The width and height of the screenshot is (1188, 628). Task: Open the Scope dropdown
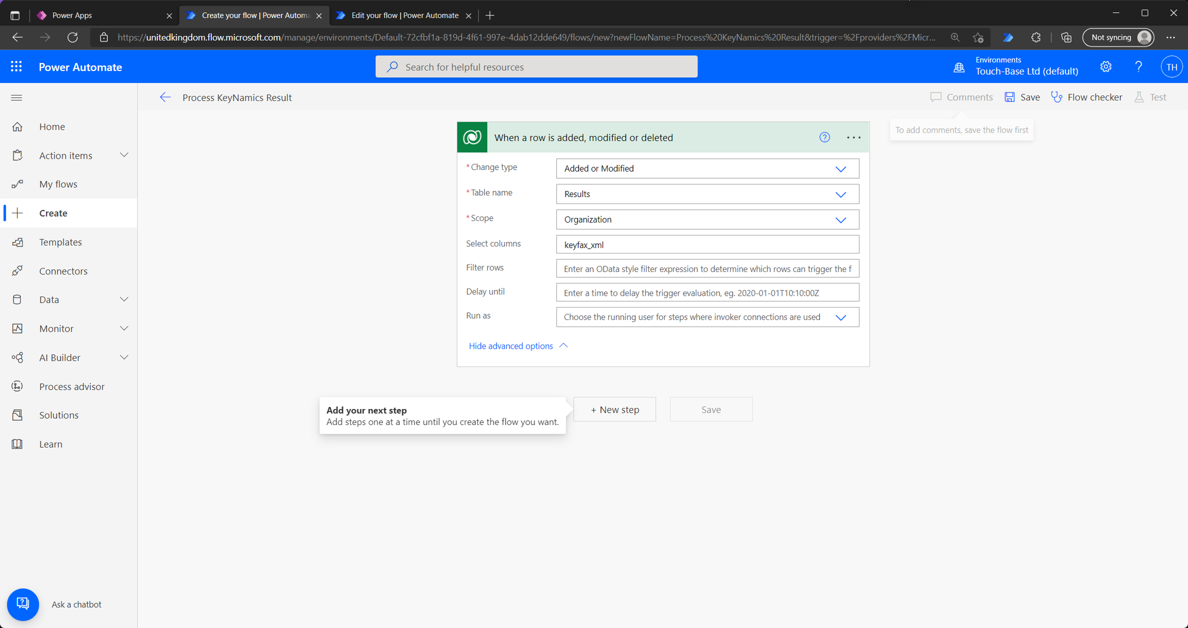point(840,220)
